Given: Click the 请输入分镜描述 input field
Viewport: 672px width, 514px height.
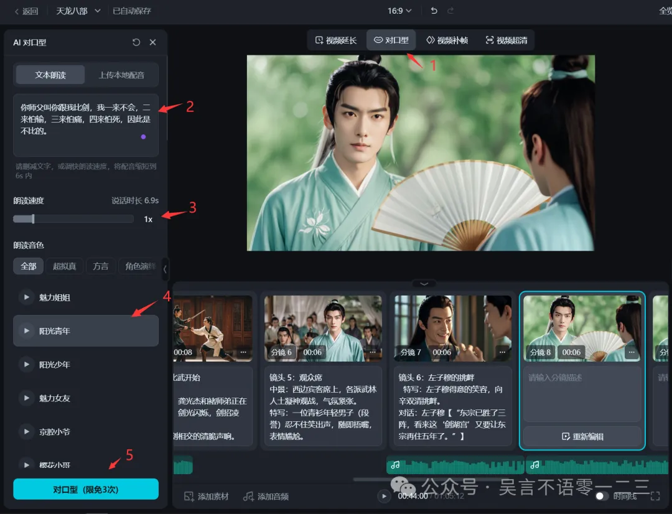Looking at the screenshot, I should point(582,393).
